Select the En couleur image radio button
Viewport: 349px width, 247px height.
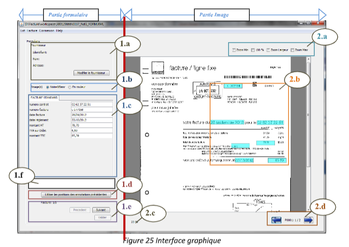tap(69, 87)
